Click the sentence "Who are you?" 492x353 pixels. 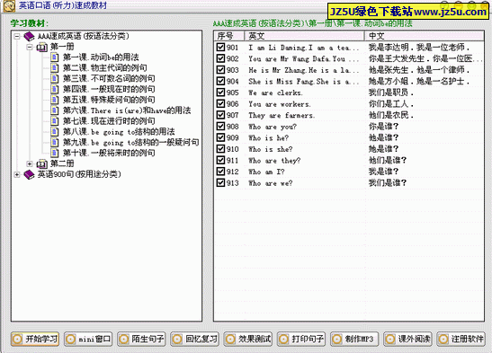(273, 127)
